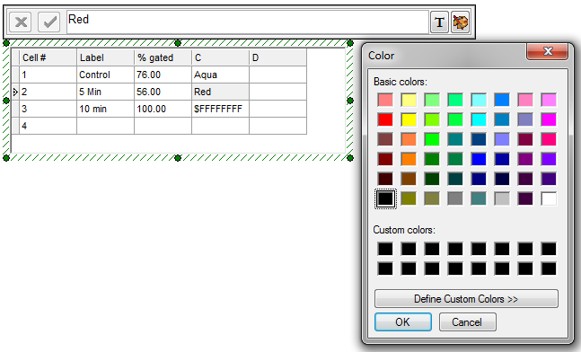Screen dimensions: 581x352
Task: Click the '100.00' cell
Action: tap(163, 109)
